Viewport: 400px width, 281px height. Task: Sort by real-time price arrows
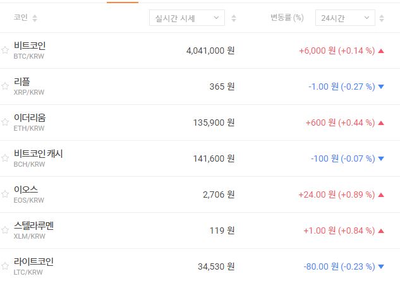tap(234, 18)
